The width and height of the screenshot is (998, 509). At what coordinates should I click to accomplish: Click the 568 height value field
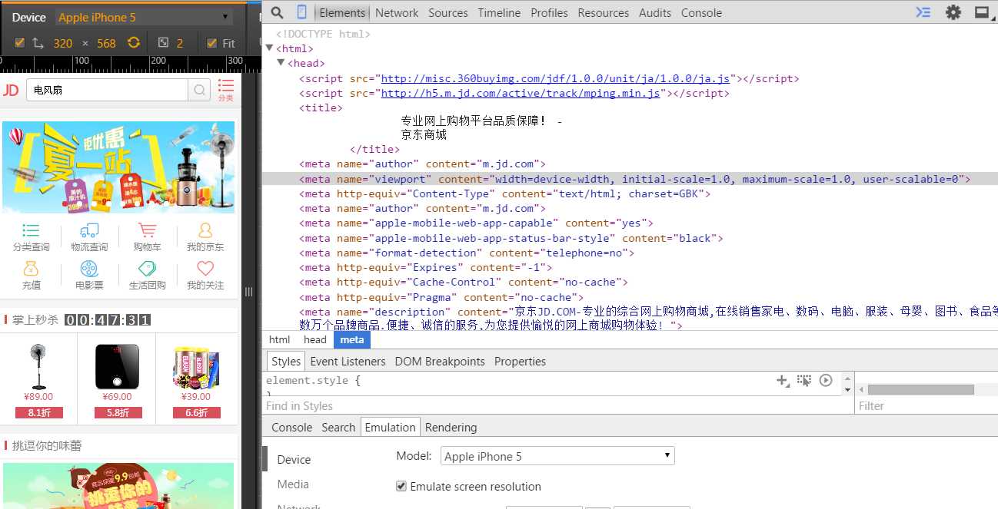click(x=106, y=43)
